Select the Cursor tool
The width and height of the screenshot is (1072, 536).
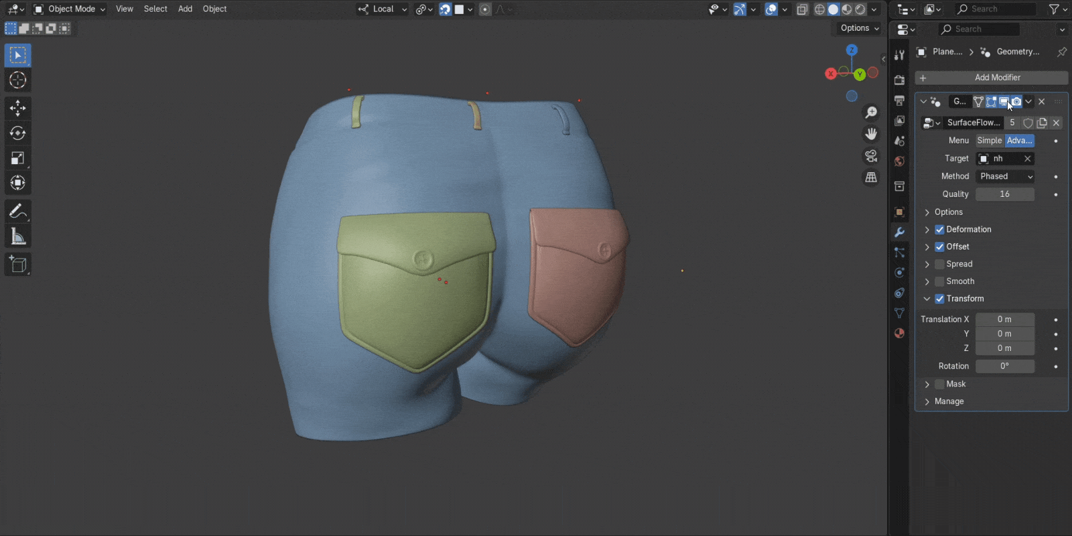point(18,80)
